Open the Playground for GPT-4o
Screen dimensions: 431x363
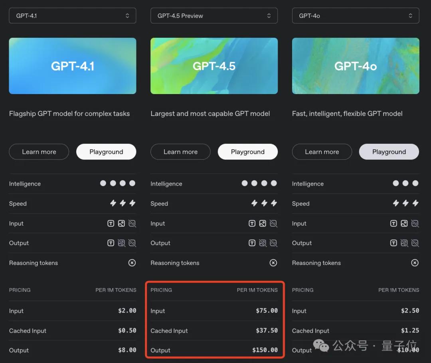tap(389, 152)
